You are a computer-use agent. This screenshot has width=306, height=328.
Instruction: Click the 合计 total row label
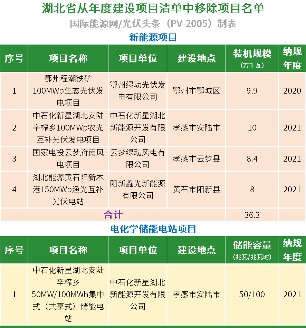point(113,215)
